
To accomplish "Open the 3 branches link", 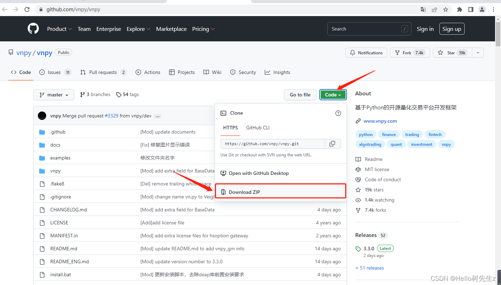I will coord(95,95).
